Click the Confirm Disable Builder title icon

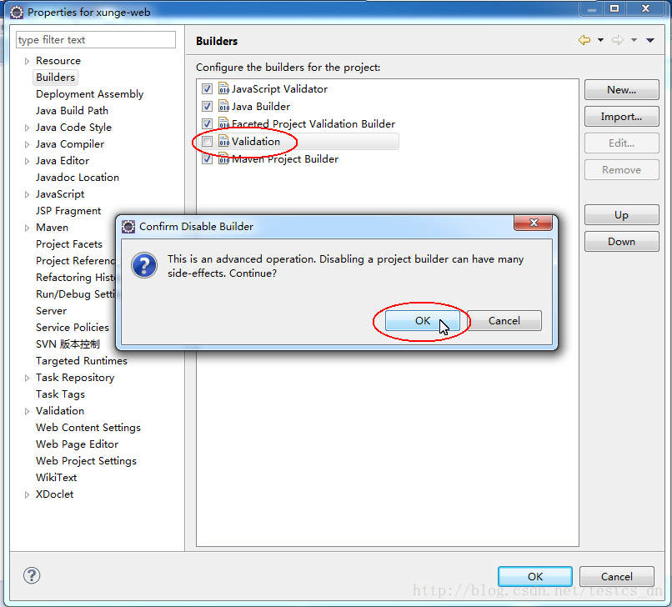[128, 226]
